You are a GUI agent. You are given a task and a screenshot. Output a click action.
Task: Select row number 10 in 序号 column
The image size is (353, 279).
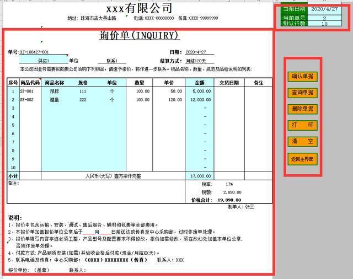point(13,168)
